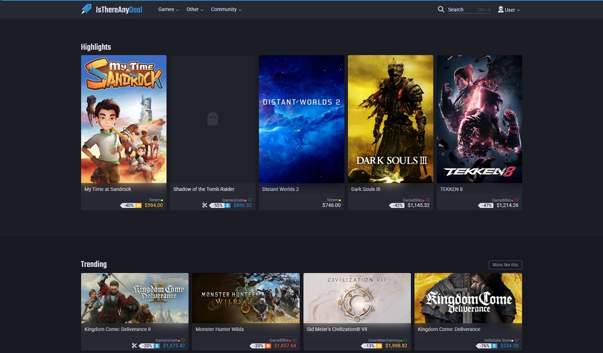Click the Dark Souls III title link

366,189
